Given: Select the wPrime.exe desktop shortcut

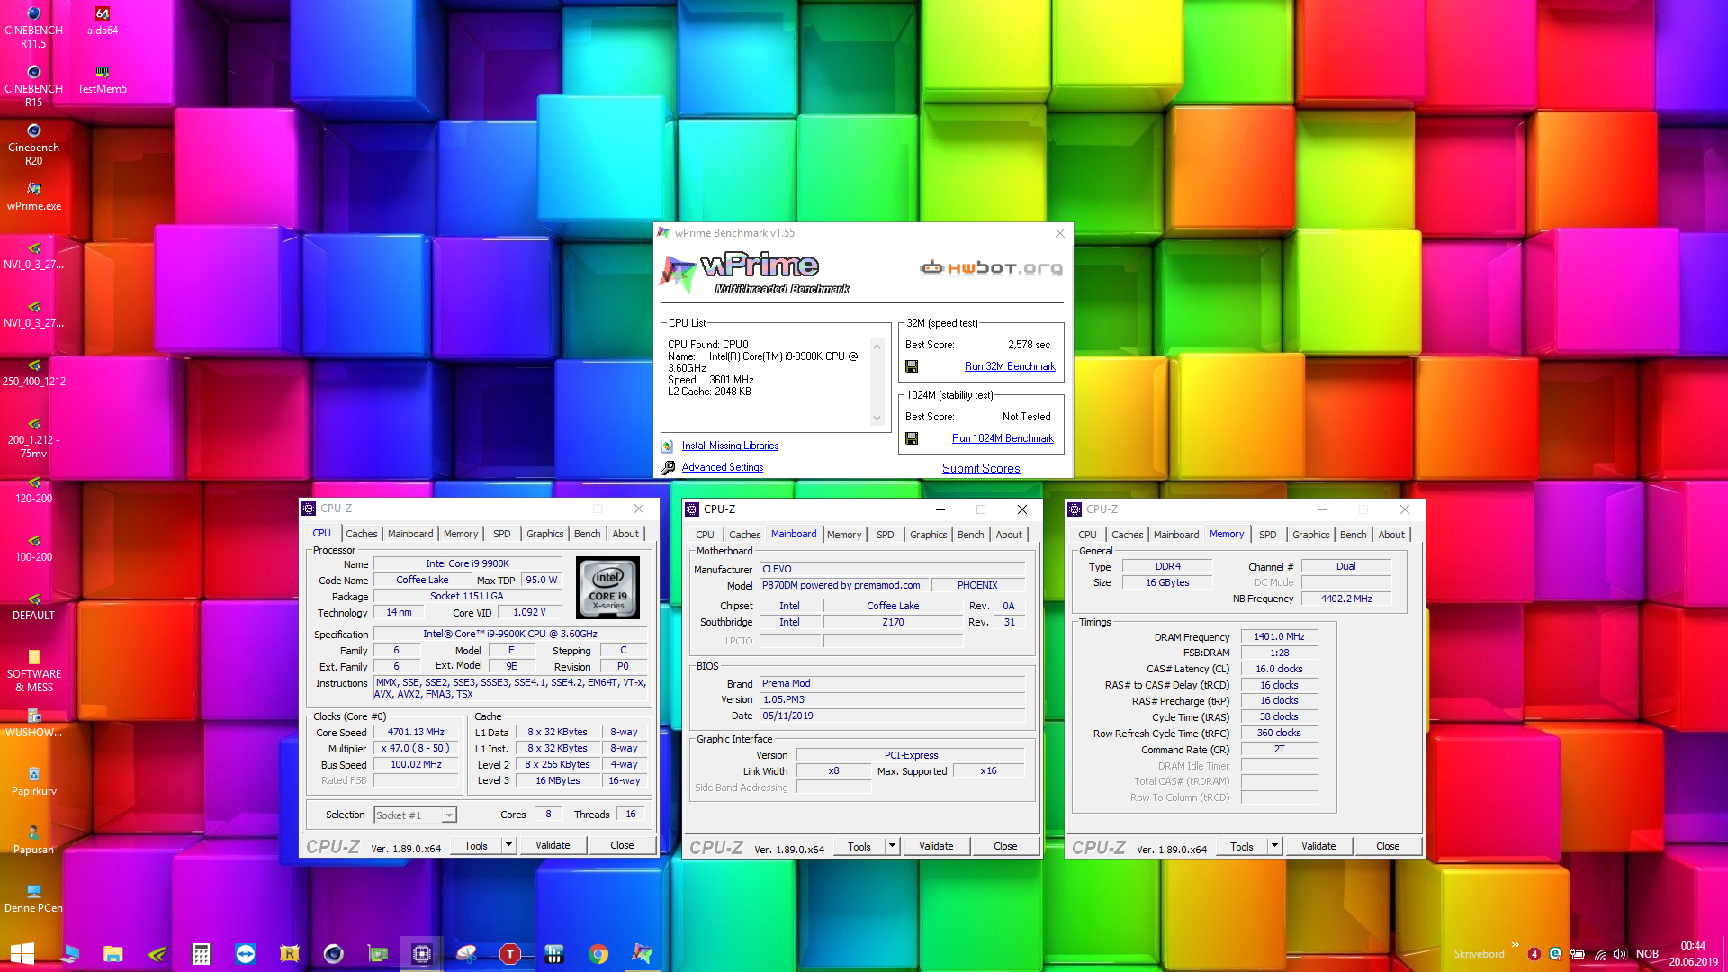Looking at the screenshot, I should tap(34, 197).
